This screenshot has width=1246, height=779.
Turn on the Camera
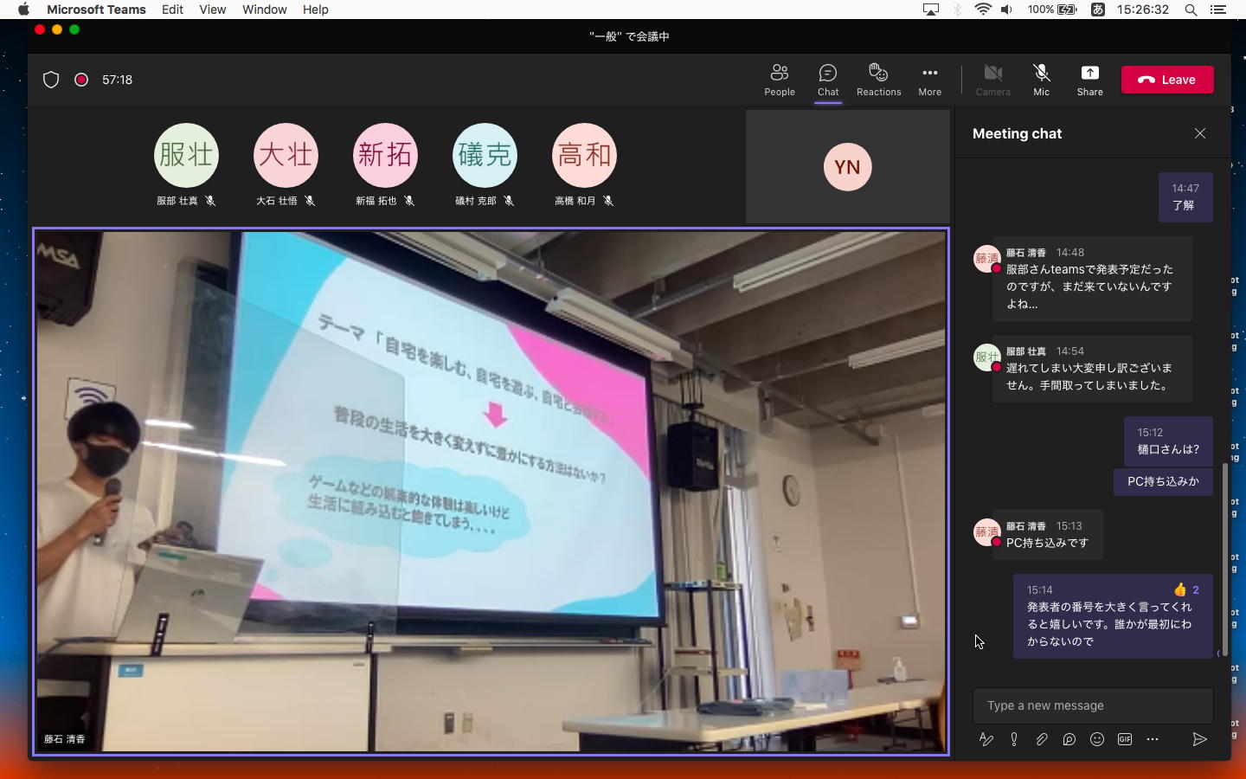tap(992, 80)
